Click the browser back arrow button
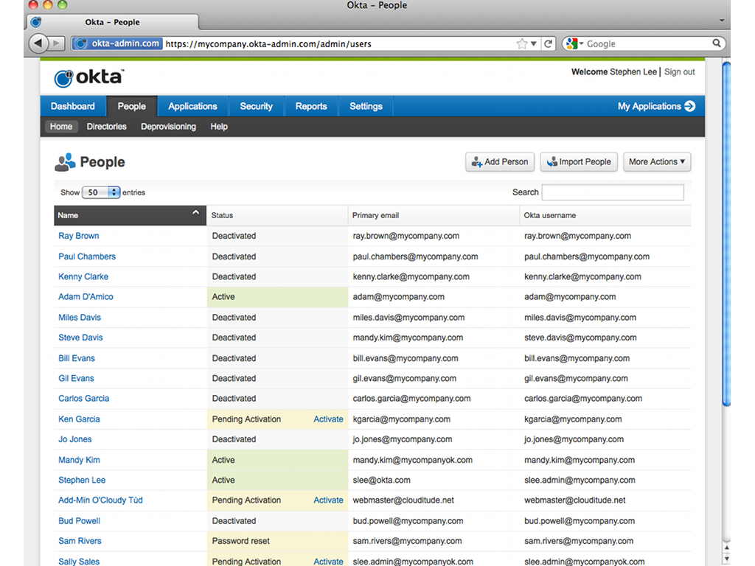The height and width of the screenshot is (566, 755). click(x=39, y=43)
